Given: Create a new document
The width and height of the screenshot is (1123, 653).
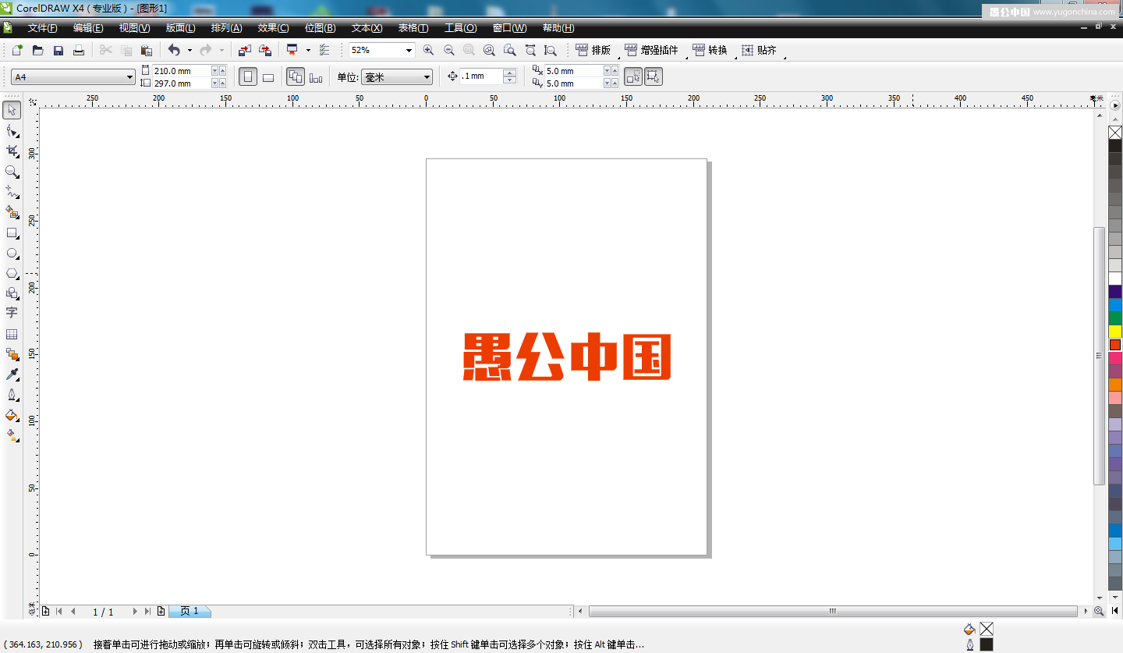Looking at the screenshot, I should pyautogui.click(x=17, y=50).
